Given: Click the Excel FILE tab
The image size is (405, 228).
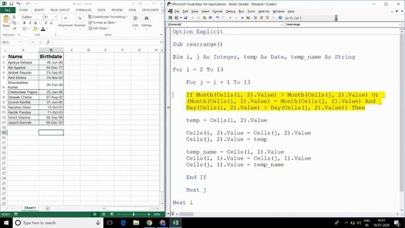Looking at the screenshot, I should point(8,10).
